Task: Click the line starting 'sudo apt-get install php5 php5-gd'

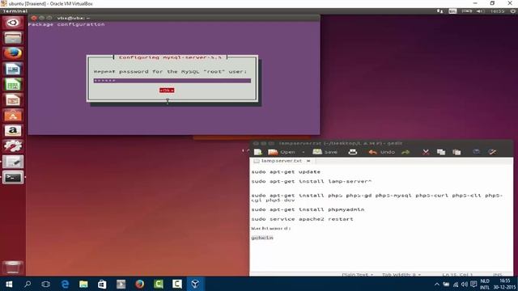Action: coord(376,197)
